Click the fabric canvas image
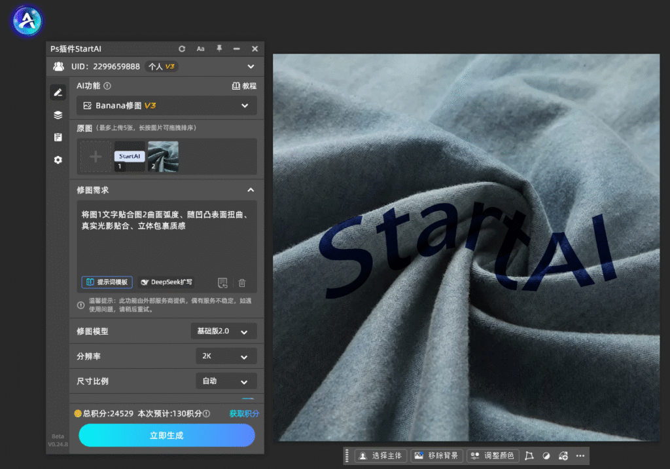Image resolution: width=670 pixels, height=469 pixels. pyautogui.click(x=466, y=248)
